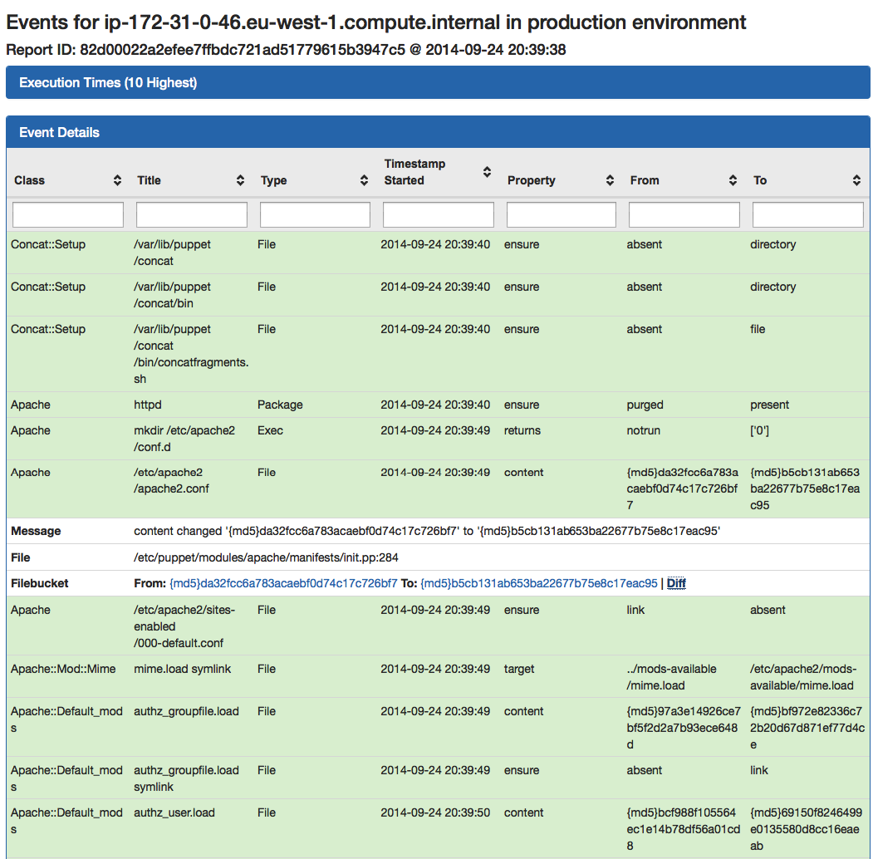Click the Property column header label
Image resolution: width=873 pixels, height=859 pixels.
point(531,180)
